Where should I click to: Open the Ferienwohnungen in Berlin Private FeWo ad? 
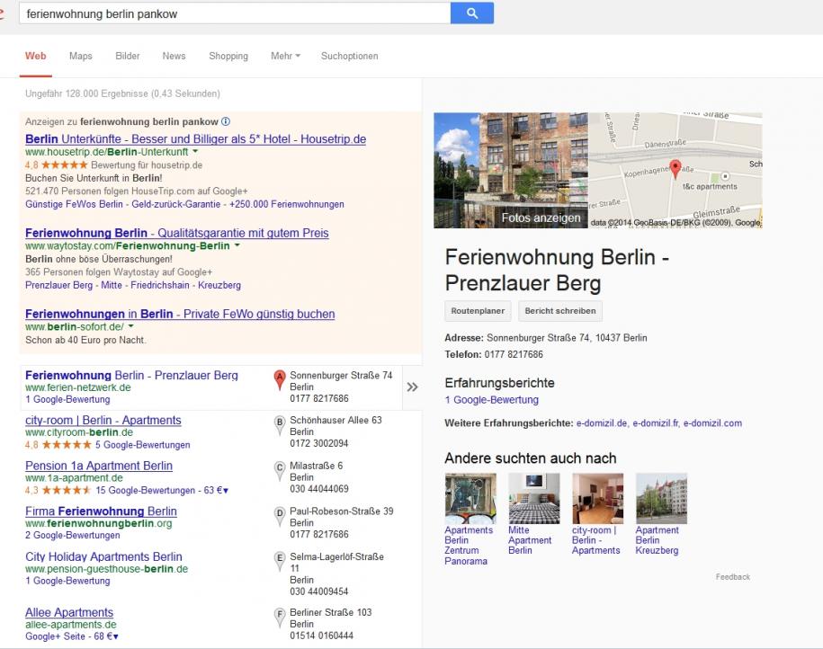tap(180, 314)
